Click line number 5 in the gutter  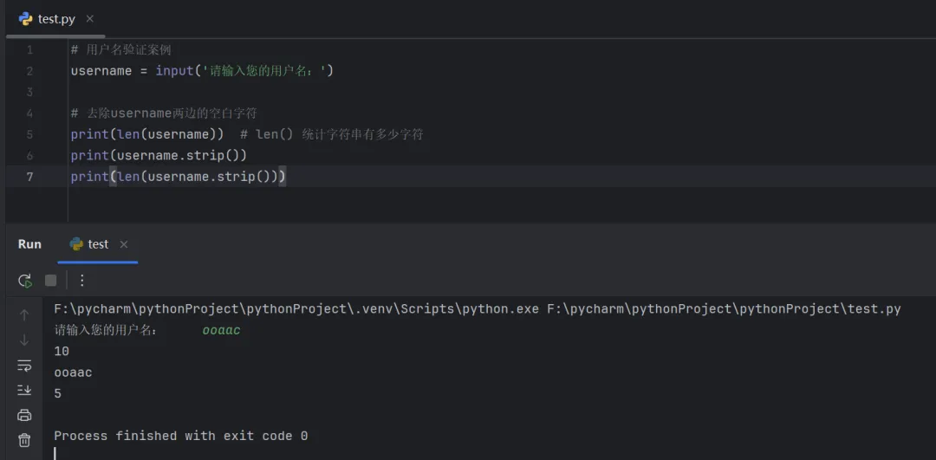29,134
